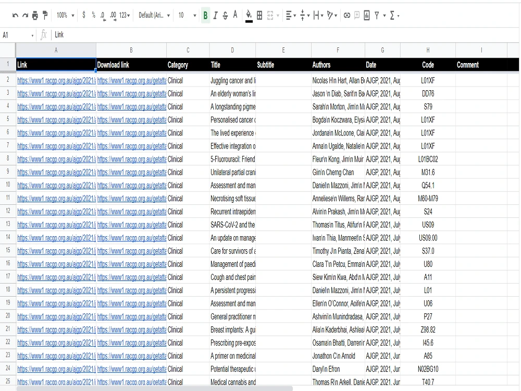
Task: Toggle Italic formatting
Action: [x=215, y=15]
